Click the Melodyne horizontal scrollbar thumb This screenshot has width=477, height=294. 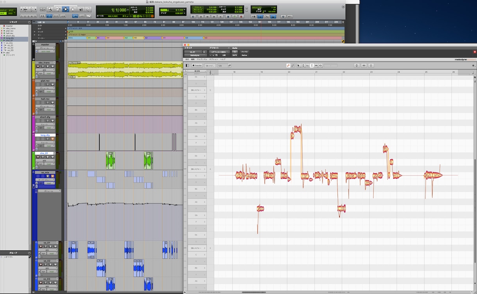(254, 292)
